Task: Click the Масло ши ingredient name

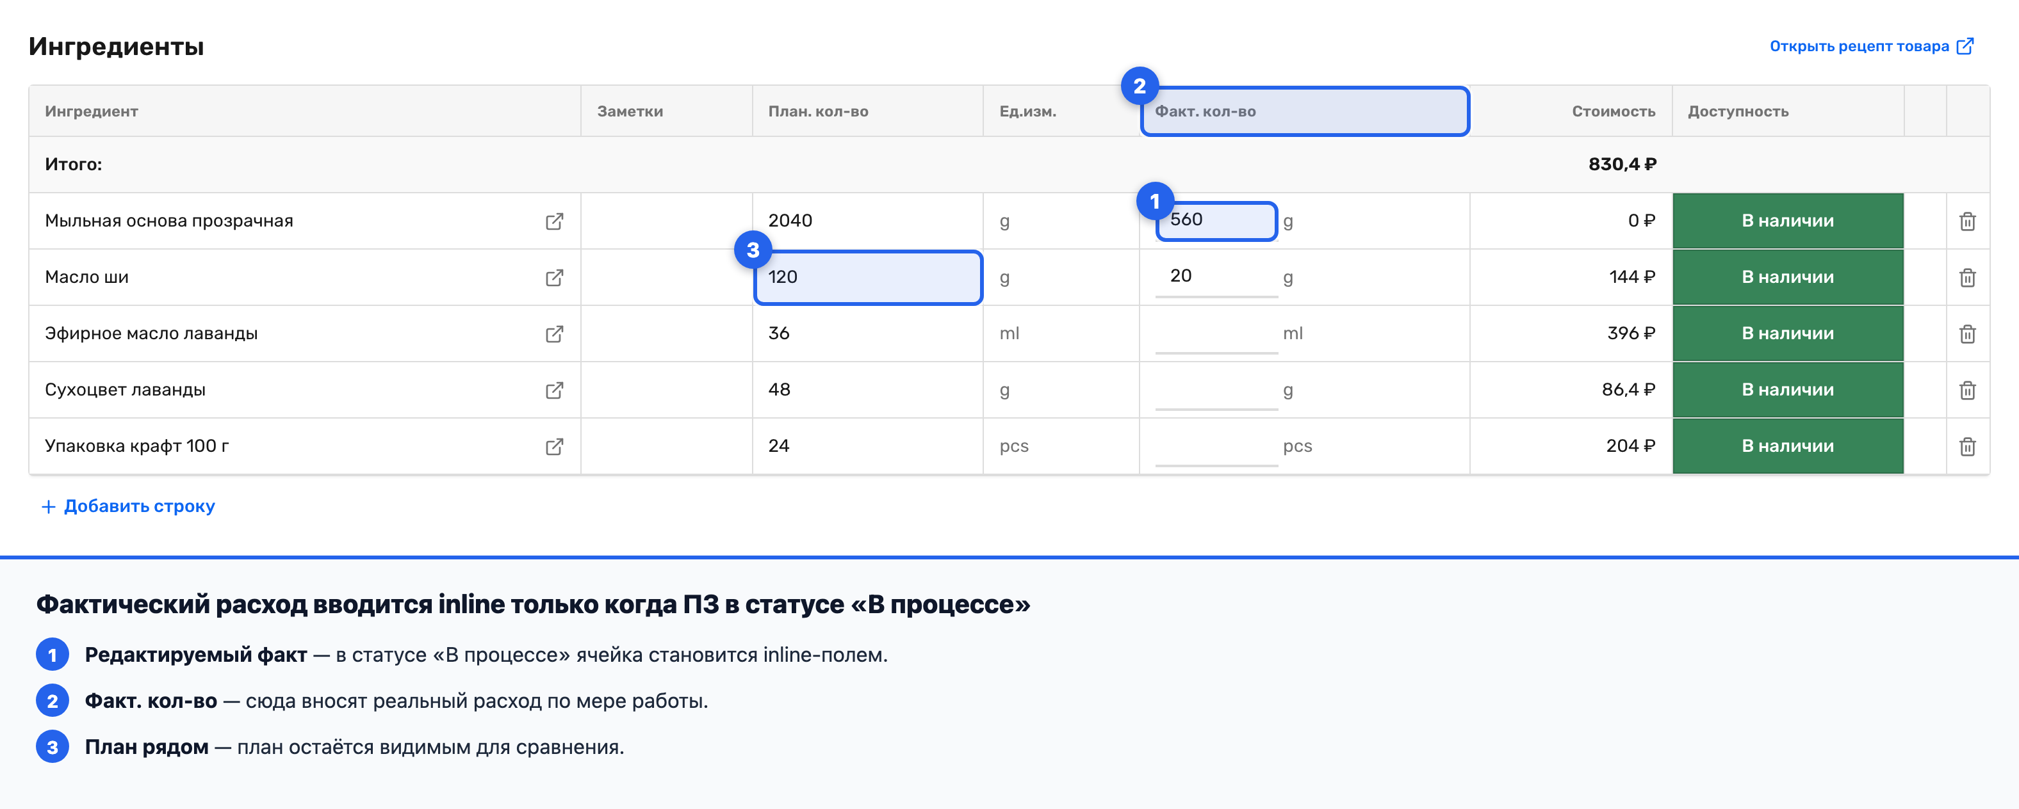Action: (87, 277)
